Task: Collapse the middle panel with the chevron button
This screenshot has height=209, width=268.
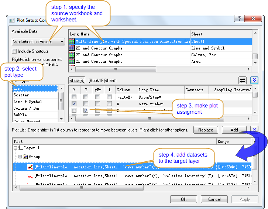Action: coord(254,80)
